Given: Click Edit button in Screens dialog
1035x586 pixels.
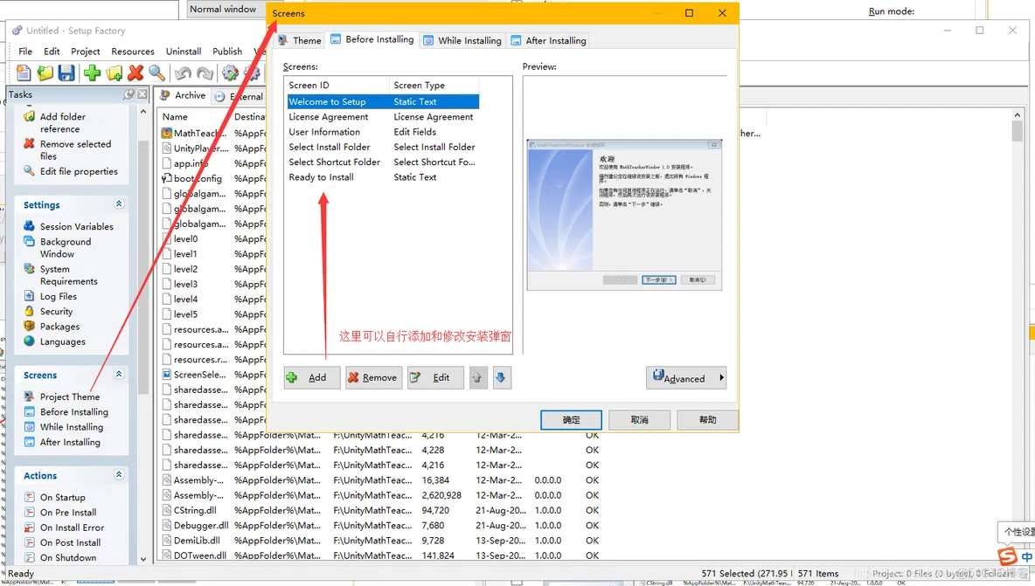Looking at the screenshot, I should point(435,377).
